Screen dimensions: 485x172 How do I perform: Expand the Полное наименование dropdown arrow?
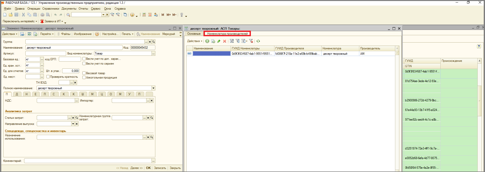(x=153, y=88)
